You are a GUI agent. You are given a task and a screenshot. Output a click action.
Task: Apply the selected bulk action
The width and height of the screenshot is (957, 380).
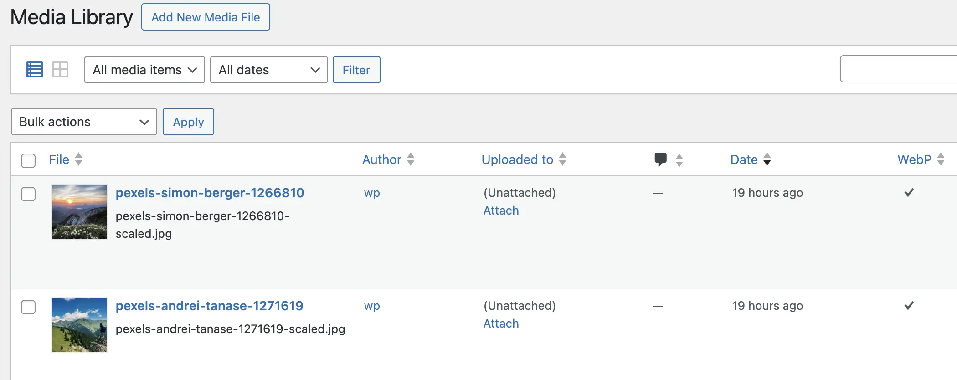[188, 122]
